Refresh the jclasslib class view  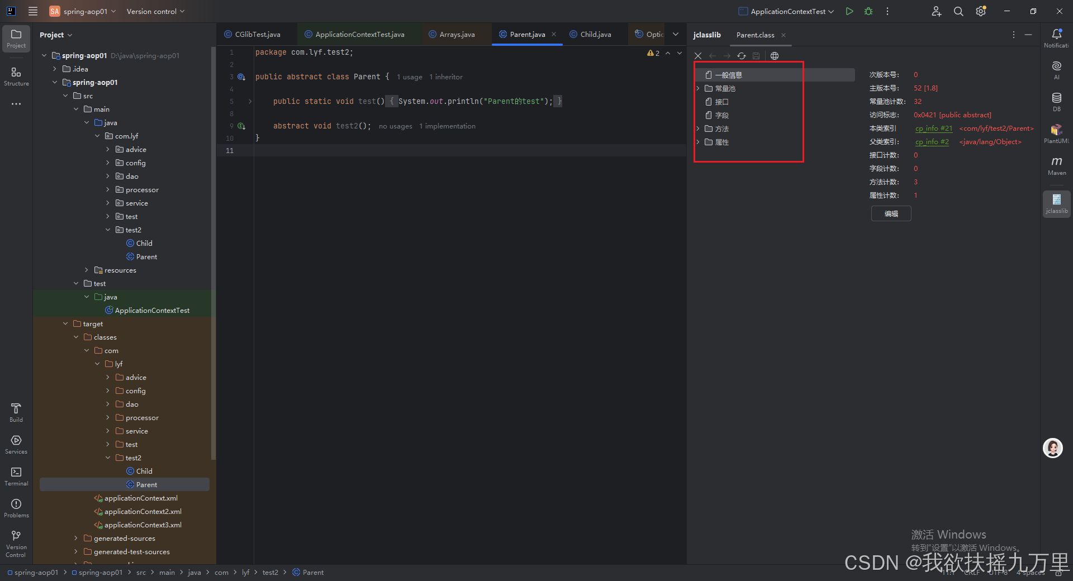tap(742, 56)
